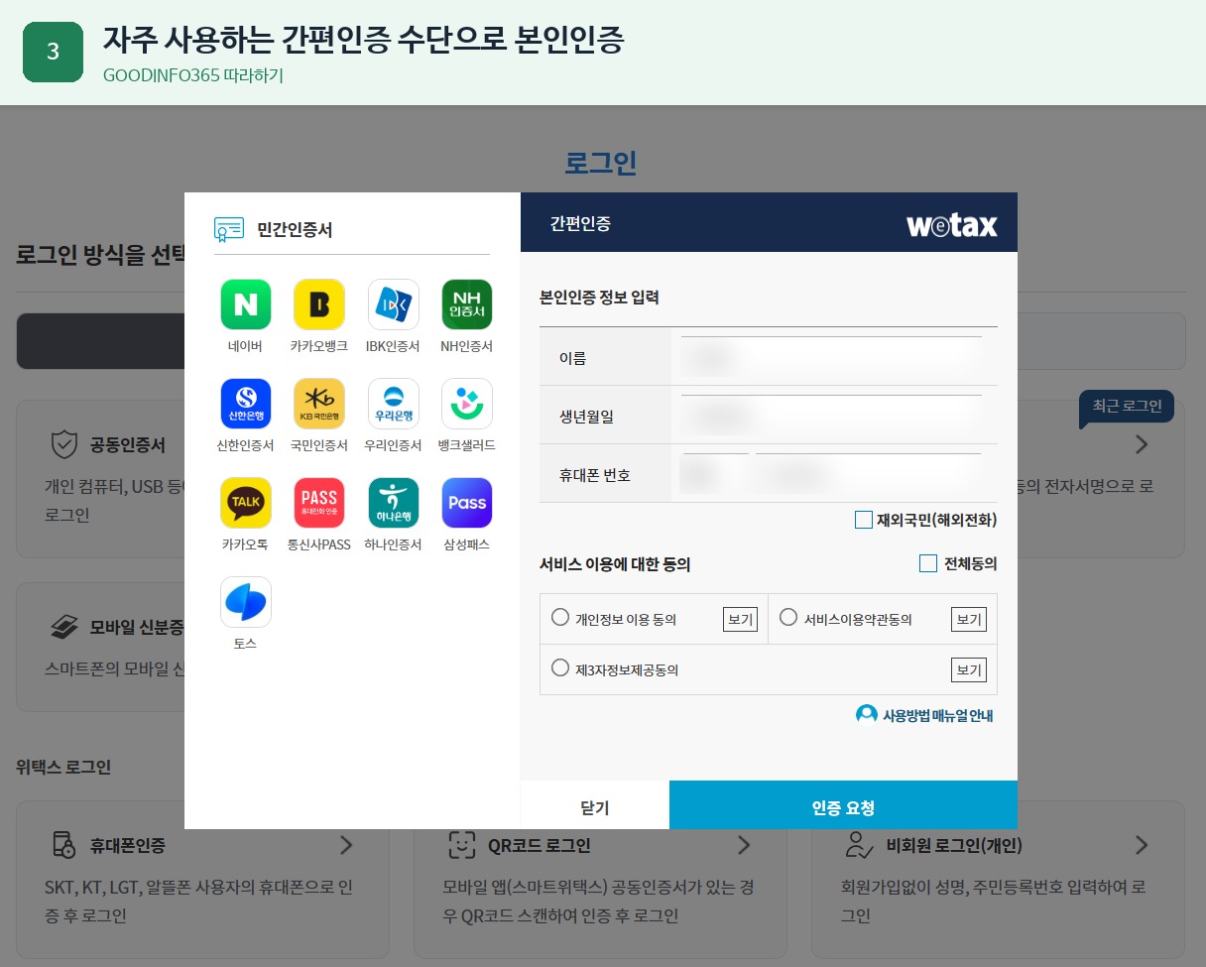Screen dimensions: 1206x967
Task: Select the 토스 certificate icon
Action: click(246, 602)
